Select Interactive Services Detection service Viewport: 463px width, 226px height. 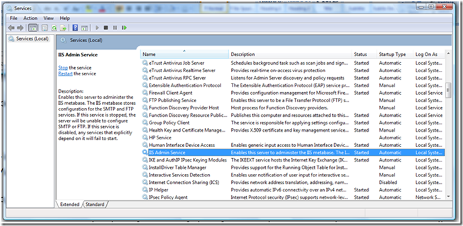(293, 175)
